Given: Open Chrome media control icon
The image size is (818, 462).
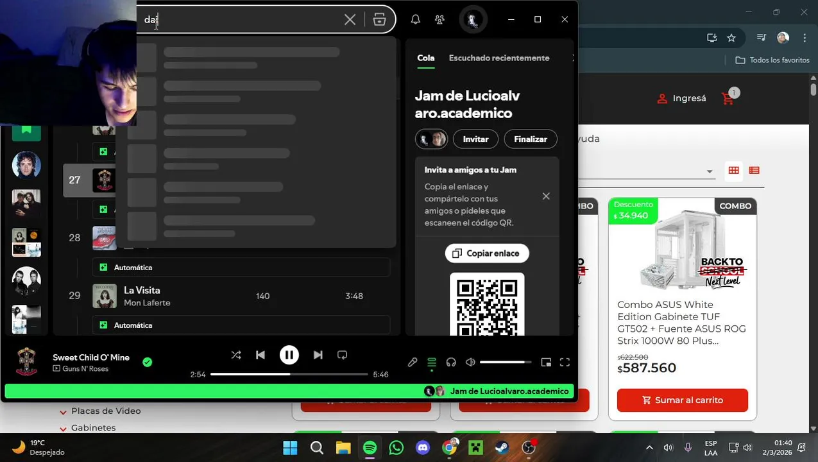Looking at the screenshot, I should [x=762, y=38].
